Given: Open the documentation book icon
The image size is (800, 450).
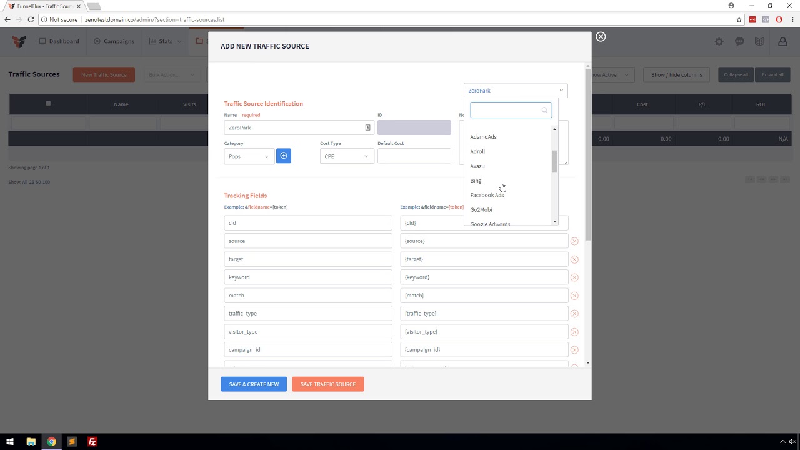Looking at the screenshot, I should pos(759,41).
